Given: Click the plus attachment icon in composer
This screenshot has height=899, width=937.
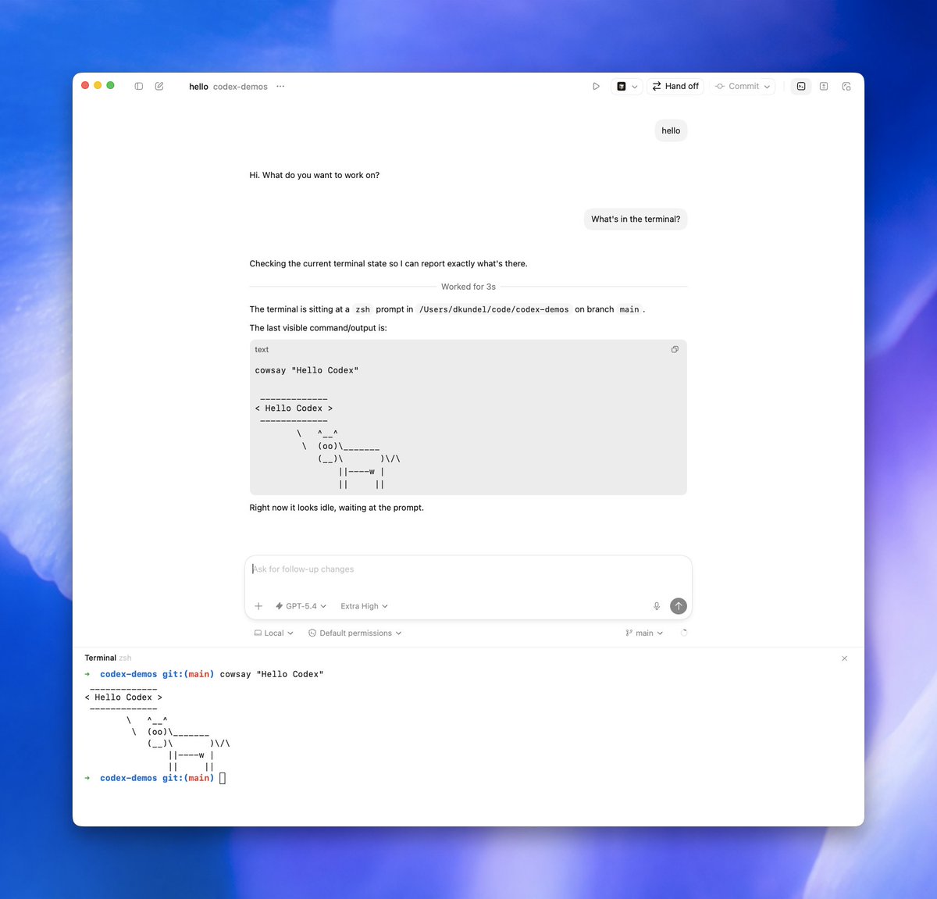Looking at the screenshot, I should pyautogui.click(x=258, y=606).
